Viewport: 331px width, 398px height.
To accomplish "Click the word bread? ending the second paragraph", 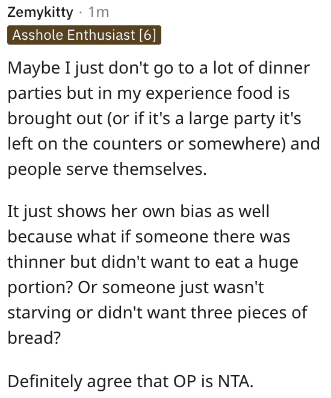I will tap(34, 338).
